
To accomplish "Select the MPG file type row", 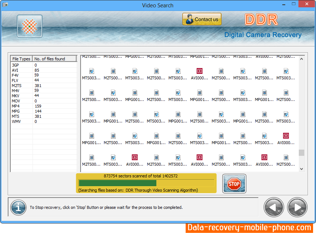I will [x=44, y=111].
